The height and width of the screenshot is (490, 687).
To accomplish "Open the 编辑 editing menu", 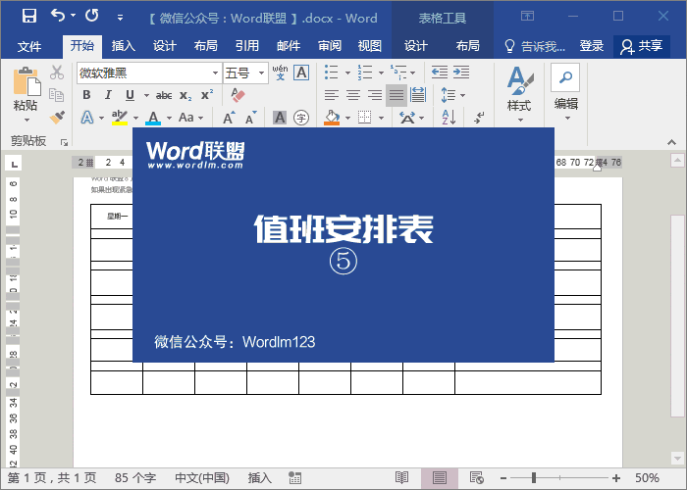I will (565, 93).
